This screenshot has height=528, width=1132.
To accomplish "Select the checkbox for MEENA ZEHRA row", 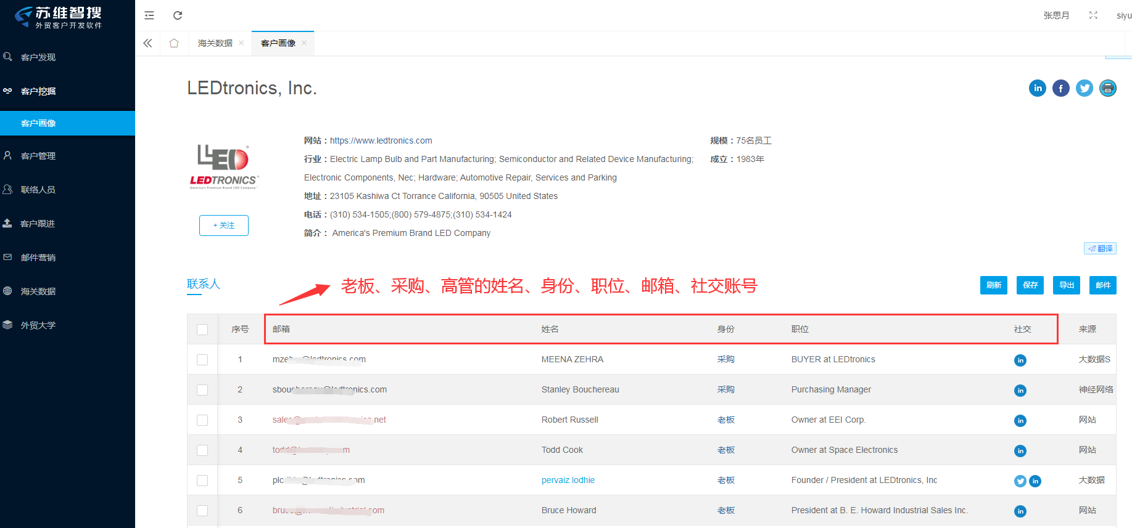I will [202, 360].
